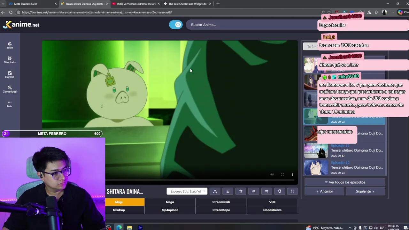Click the browser address bar URL
This screenshot has width=409, height=230.
(x=97, y=12)
